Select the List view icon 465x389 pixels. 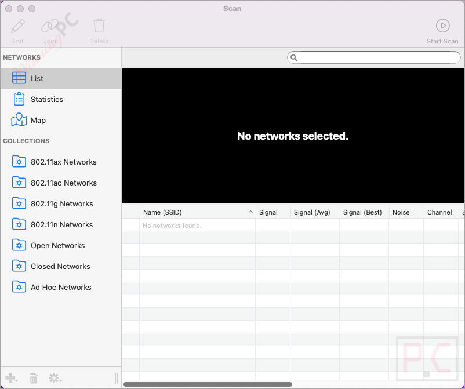click(19, 78)
